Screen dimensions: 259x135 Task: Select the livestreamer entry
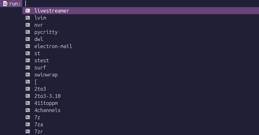141,11
